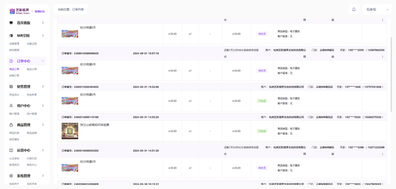Image resolution: width=396 pixels, height=189 pixels.
Task: Click the MR空间 pie icon
Action: point(11,36)
